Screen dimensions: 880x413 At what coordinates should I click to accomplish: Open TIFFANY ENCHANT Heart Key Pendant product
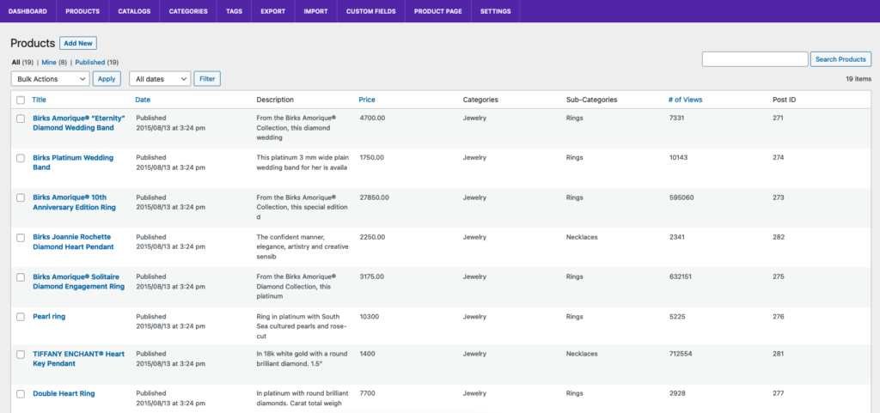click(78, 359)
